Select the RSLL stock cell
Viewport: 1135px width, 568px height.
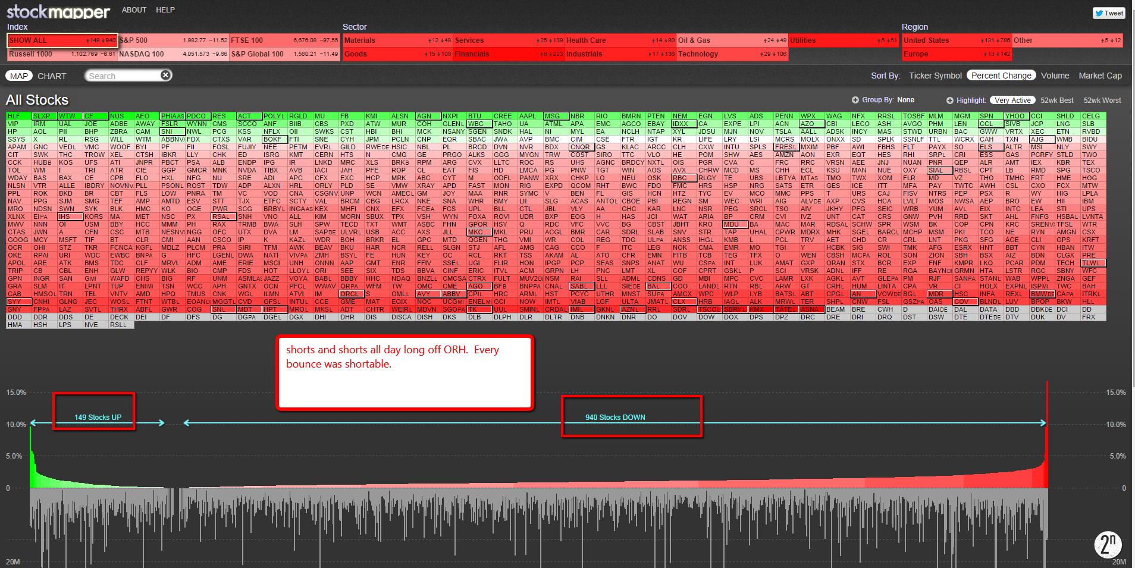click(x=121, y=325)
